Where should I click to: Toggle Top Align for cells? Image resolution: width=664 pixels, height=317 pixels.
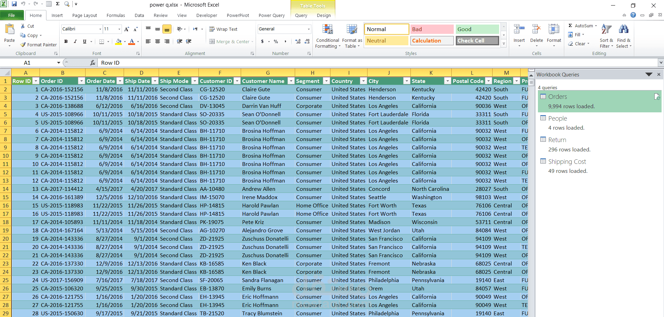[x=148, y=29]
